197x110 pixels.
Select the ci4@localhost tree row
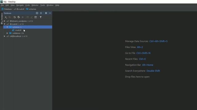28,36
